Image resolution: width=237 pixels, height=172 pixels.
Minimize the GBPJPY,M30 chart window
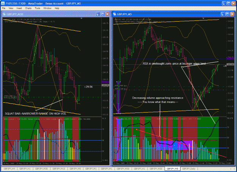click(x=98, y=14)
